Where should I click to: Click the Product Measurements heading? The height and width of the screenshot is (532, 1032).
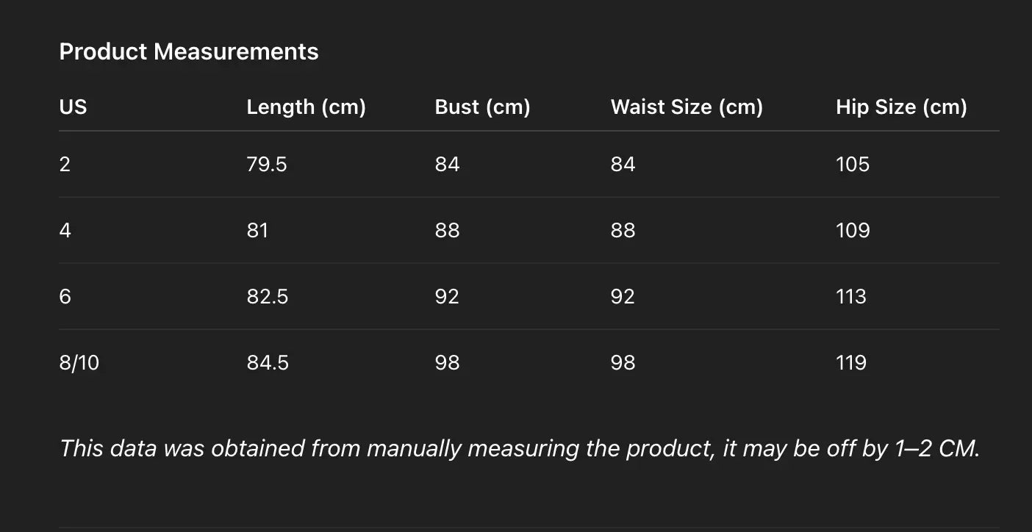[x=189, y=51]
